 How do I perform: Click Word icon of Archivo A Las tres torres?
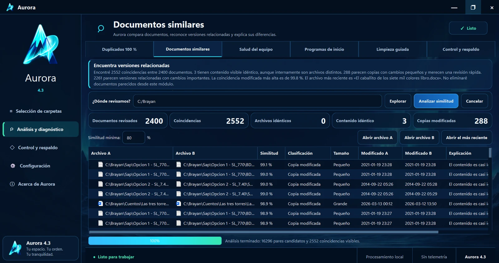(x=100, y=204)
